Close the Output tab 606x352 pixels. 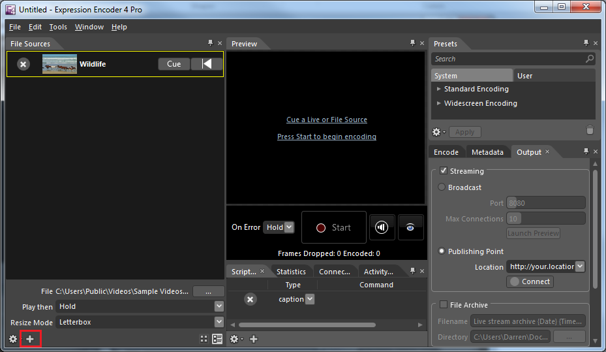click(x=547, y=152)
